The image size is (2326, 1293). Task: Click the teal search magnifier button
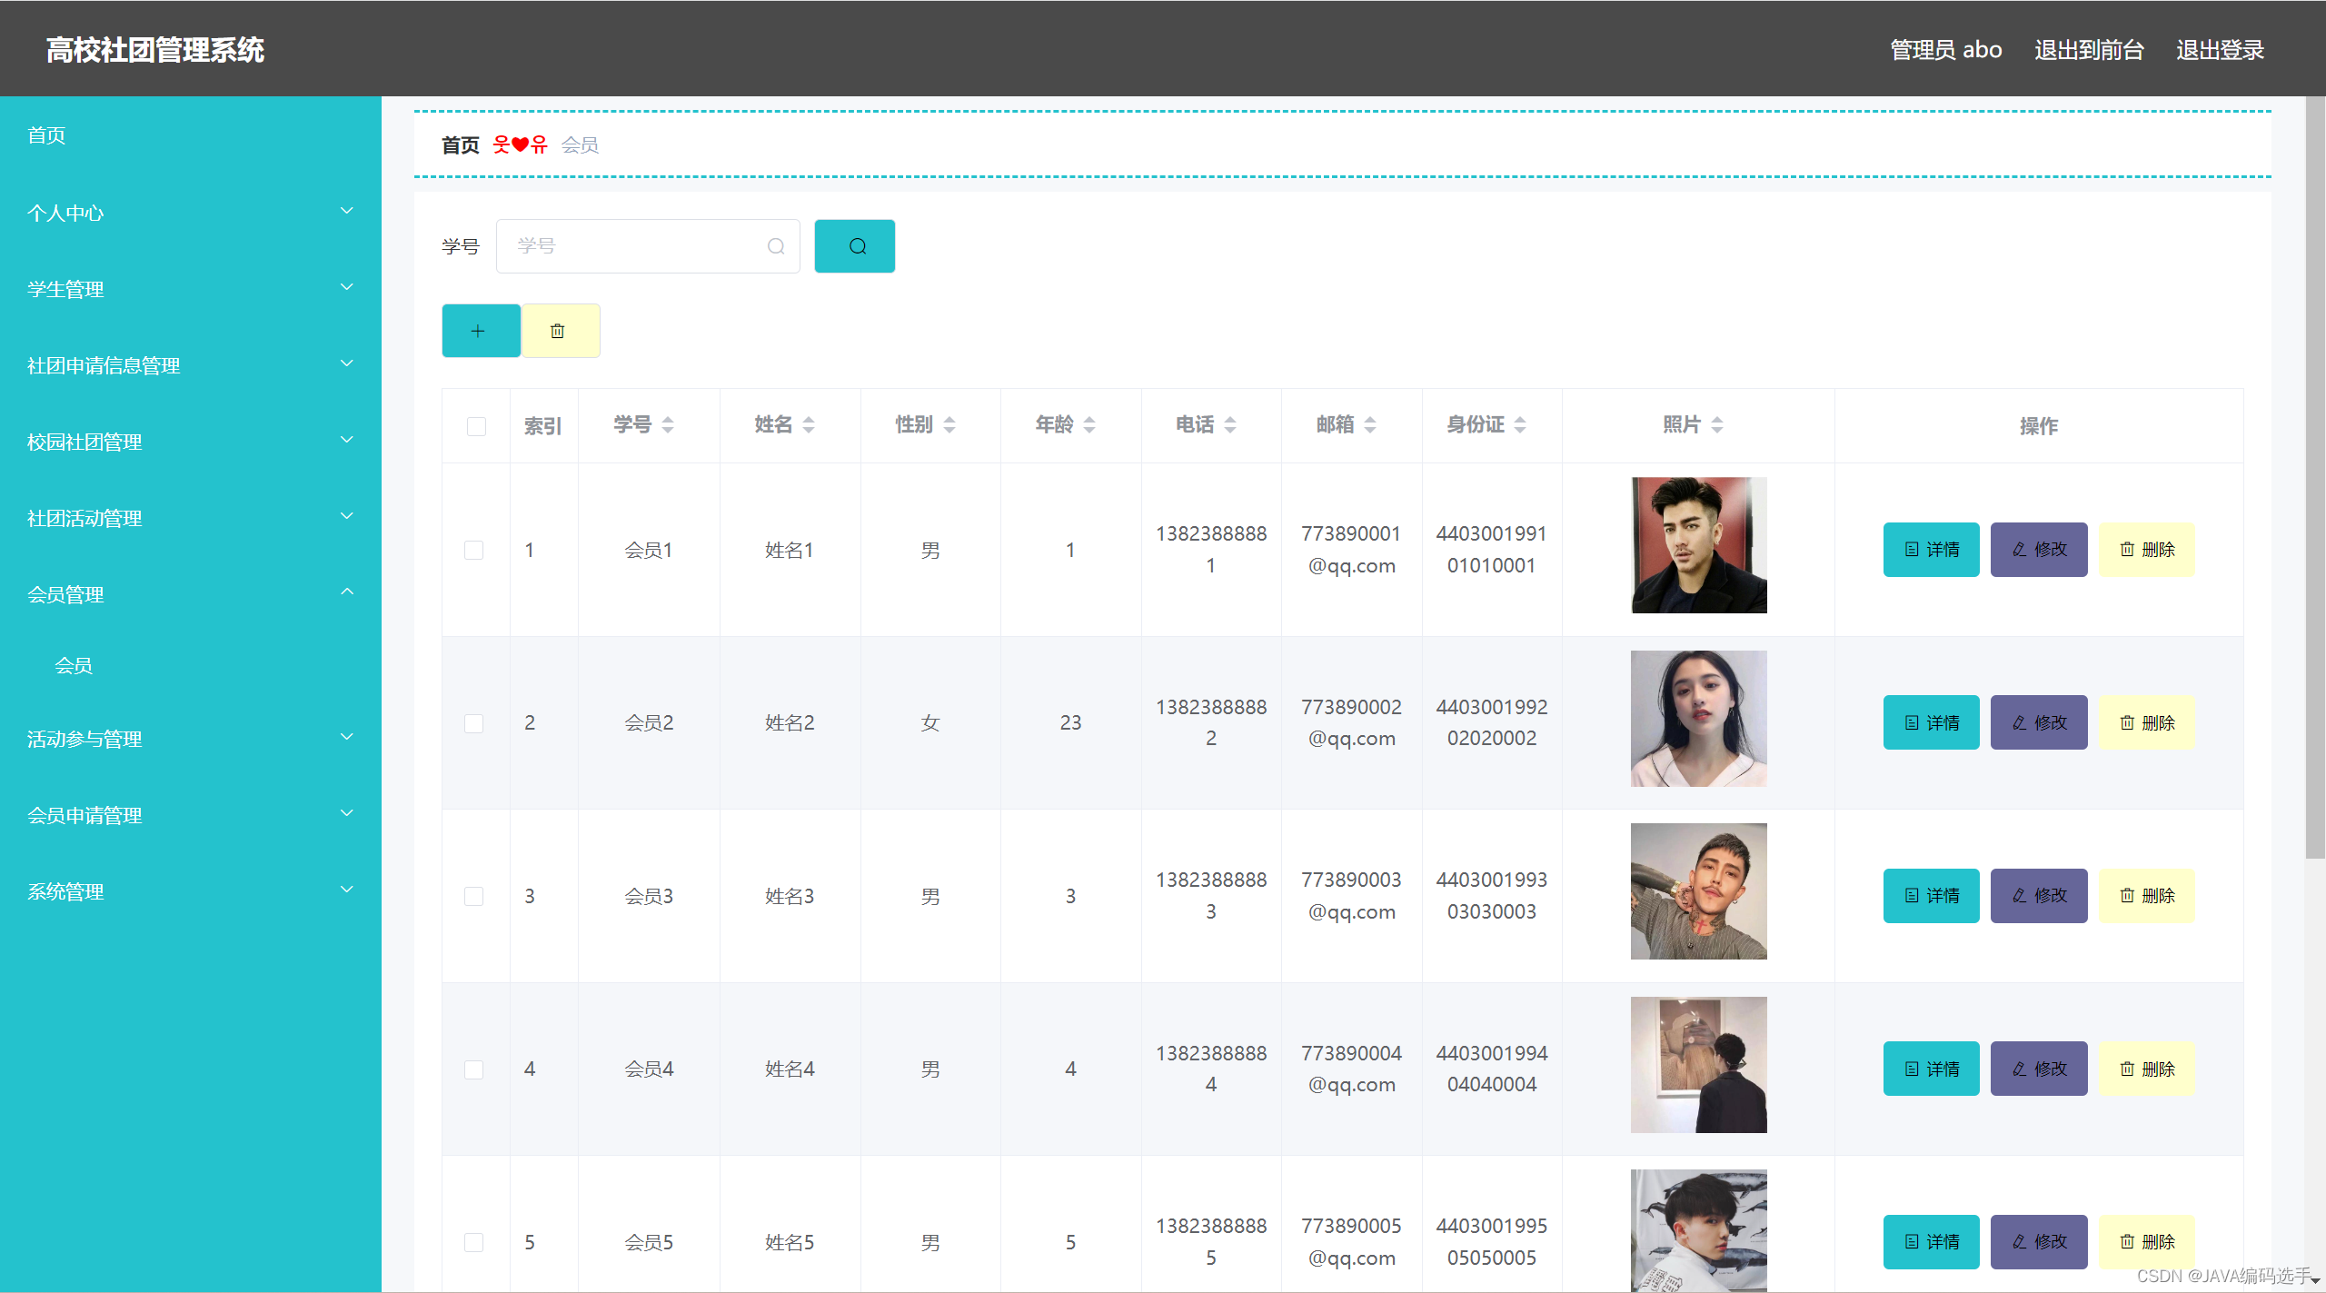[854, 246]
